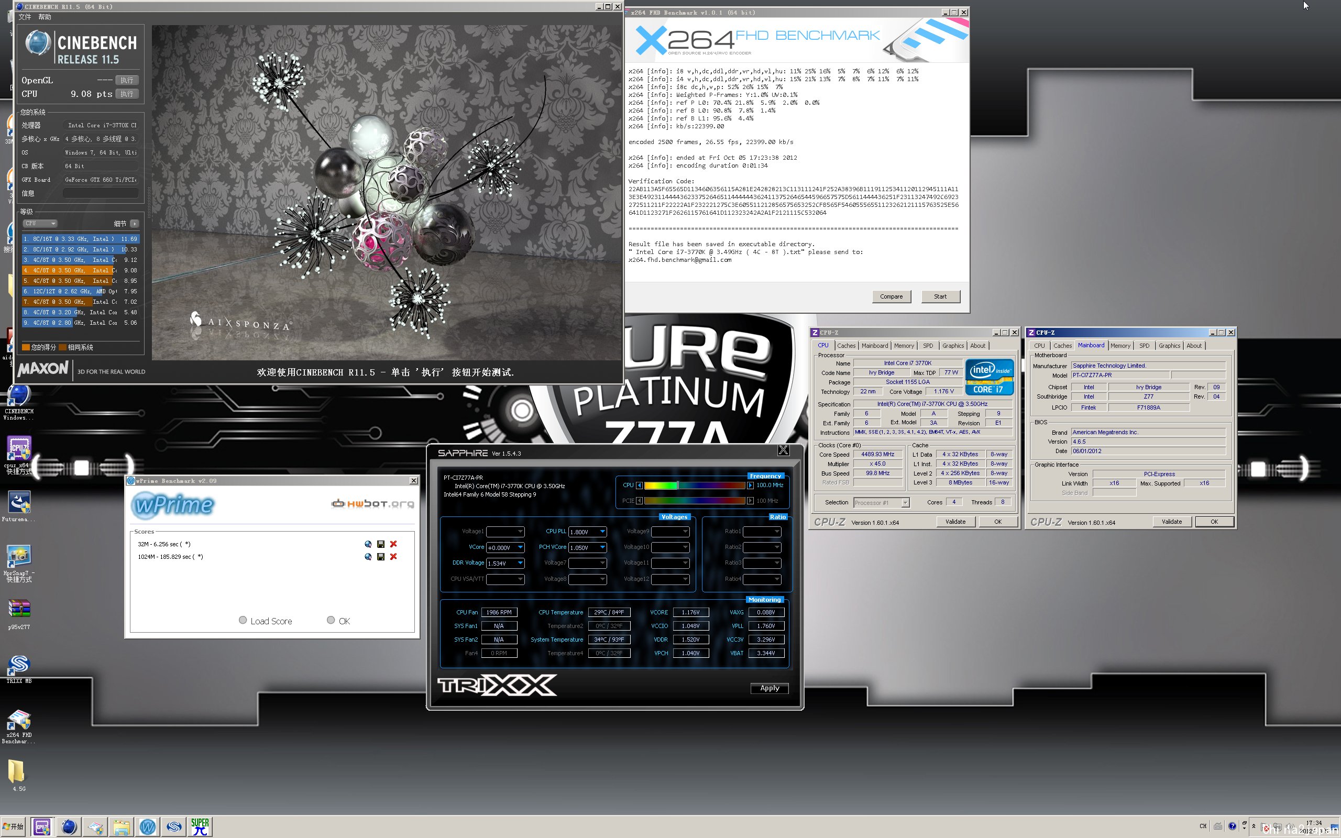Click the file explorer taskbar button

[122, 827]
